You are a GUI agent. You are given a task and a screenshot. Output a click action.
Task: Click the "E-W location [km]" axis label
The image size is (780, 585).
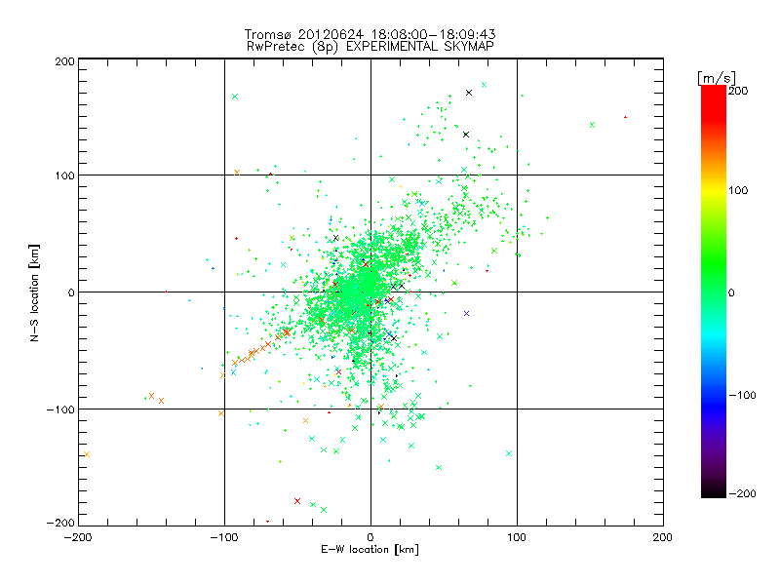[370, 550]
